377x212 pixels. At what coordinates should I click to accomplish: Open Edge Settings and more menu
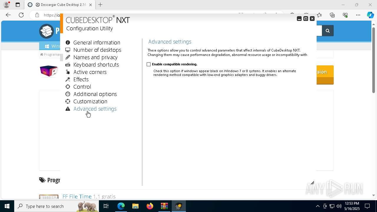[x=358, y=15]
